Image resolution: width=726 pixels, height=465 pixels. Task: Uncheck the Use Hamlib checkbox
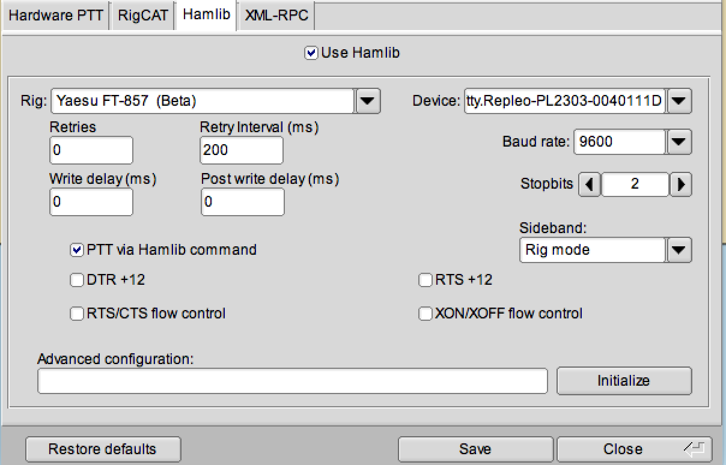click(x=311, y=53)
